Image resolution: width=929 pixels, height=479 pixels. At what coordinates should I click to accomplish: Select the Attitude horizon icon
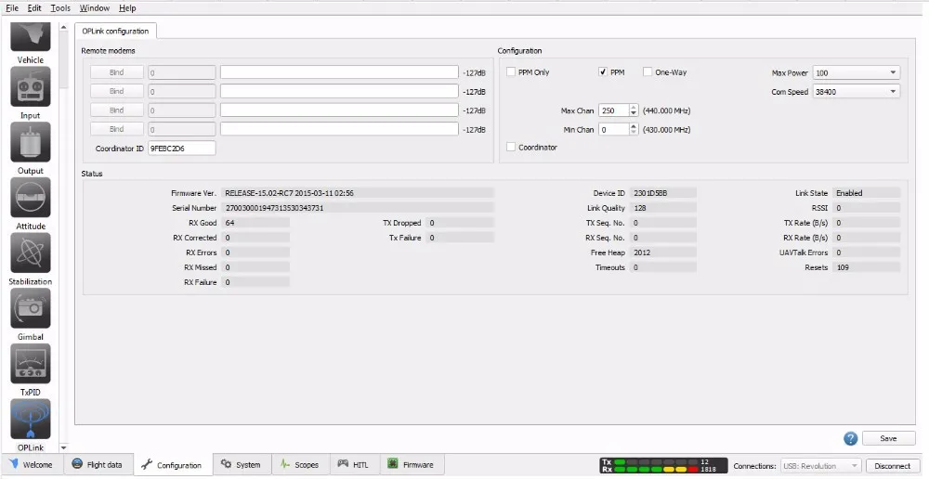[31, 197]
